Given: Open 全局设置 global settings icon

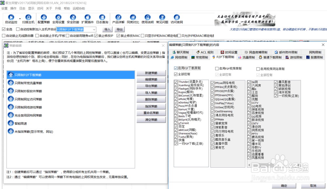Looking at the screenshot, I should 59,17.
